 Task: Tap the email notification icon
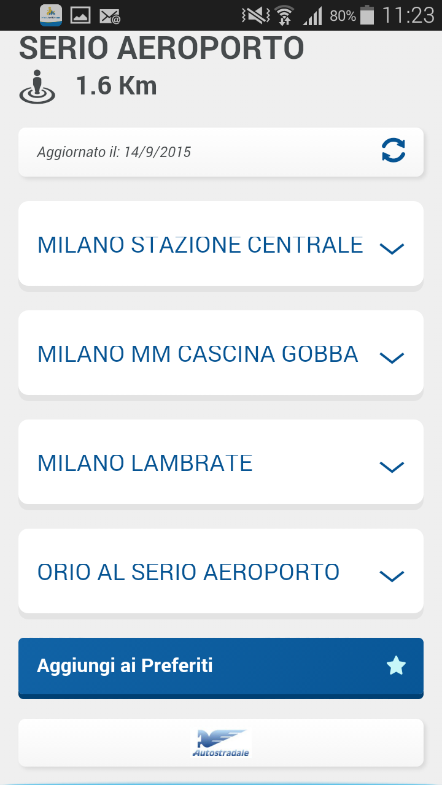pos(110,15)
